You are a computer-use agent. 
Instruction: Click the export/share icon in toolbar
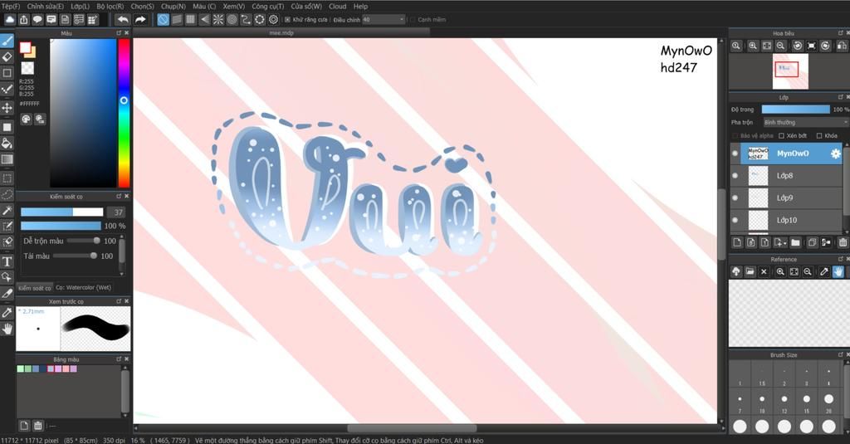point(24,20)
